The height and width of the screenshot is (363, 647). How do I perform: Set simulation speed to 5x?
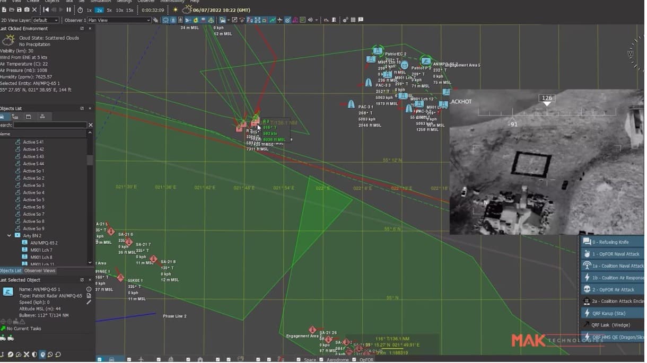109,10
